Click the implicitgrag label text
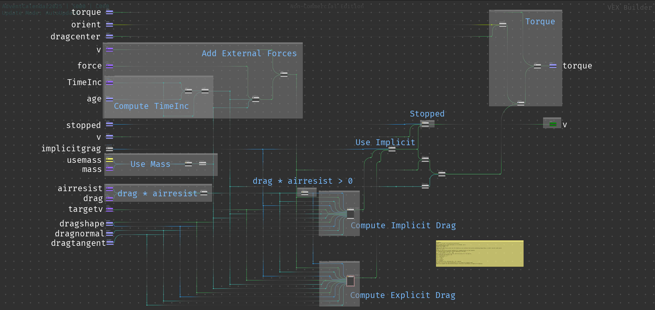The image size is (655, 310). tap(71, 148)
